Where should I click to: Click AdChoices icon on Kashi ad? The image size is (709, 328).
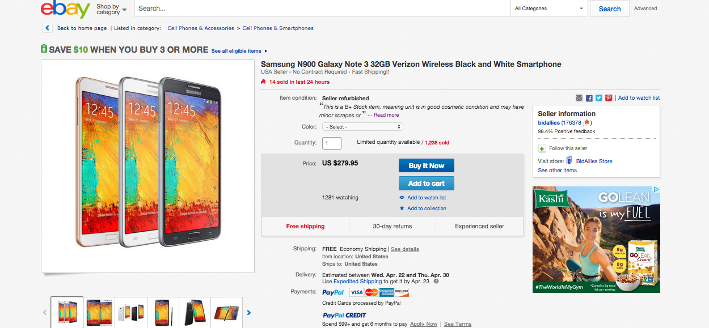coord(656,190)
